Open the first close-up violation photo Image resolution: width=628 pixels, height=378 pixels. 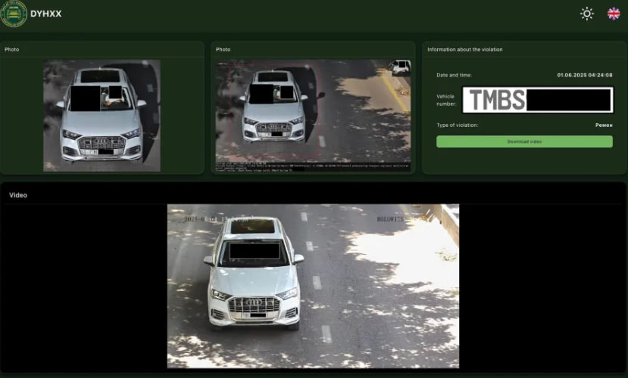pos(102,115)
